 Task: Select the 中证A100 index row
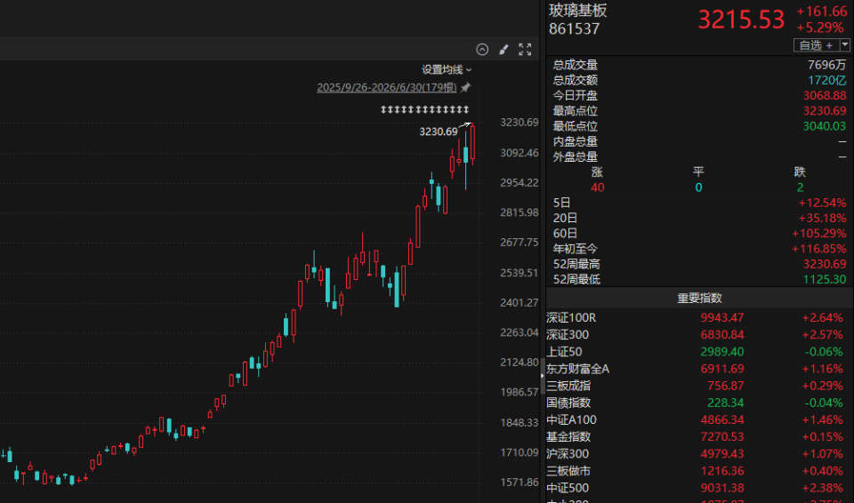pyautogui.click(x=699, y=419)
